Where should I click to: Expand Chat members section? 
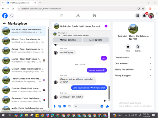pyautogui.click(x=133, y=64)
